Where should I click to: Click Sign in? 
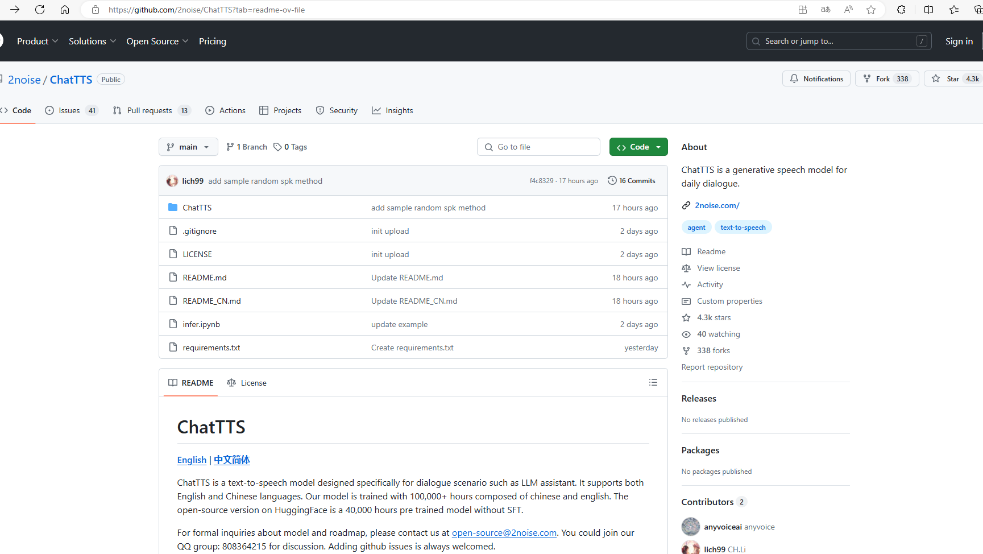tap(959, 41)
